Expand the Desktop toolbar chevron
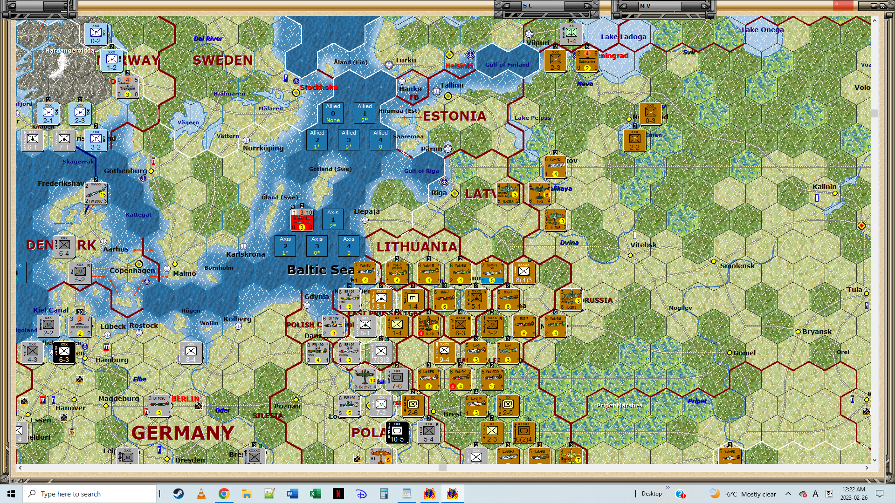The image size is (895, 503). 668,488
